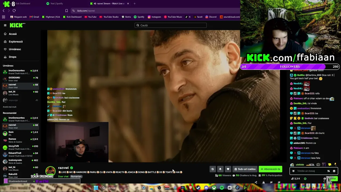Click razvwi channel name below video
Screen dimensions: 341x192
pyautogui.click(x=63, y=168)
